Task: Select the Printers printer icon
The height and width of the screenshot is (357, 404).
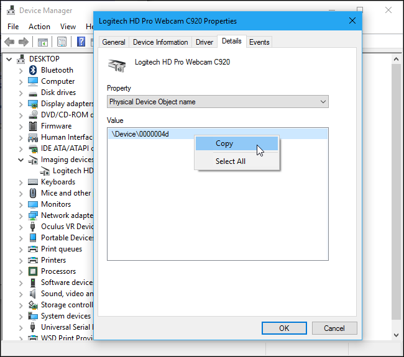Action: [x=33, y=260]
